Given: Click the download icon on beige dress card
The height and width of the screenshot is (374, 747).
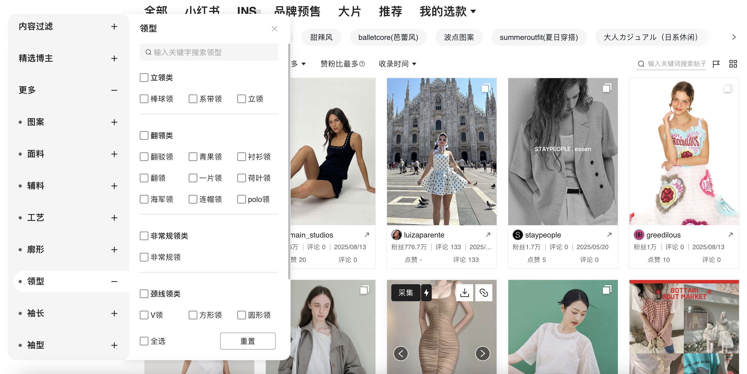Looking at the screenshot, I should (x=465, y=293).
